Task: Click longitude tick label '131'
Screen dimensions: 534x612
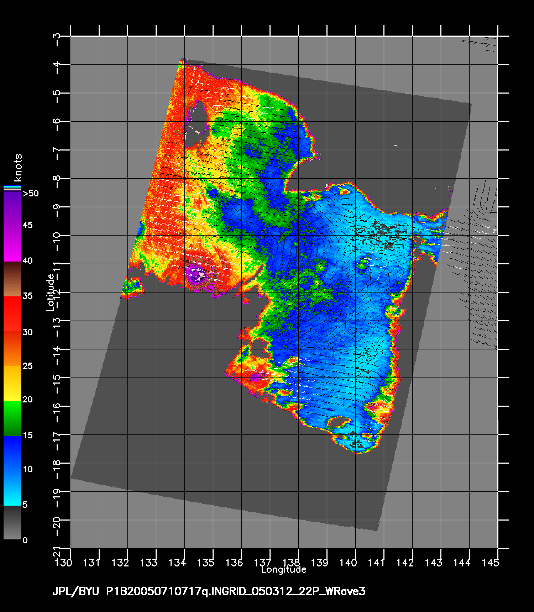Action: [x=91, y=563]
